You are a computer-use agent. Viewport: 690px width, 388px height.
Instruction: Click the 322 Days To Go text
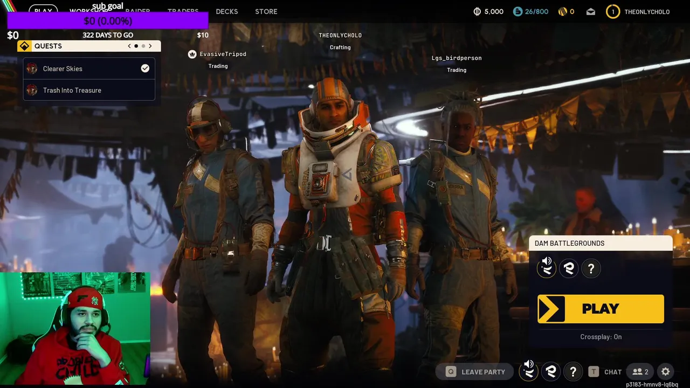coord(108,35)
